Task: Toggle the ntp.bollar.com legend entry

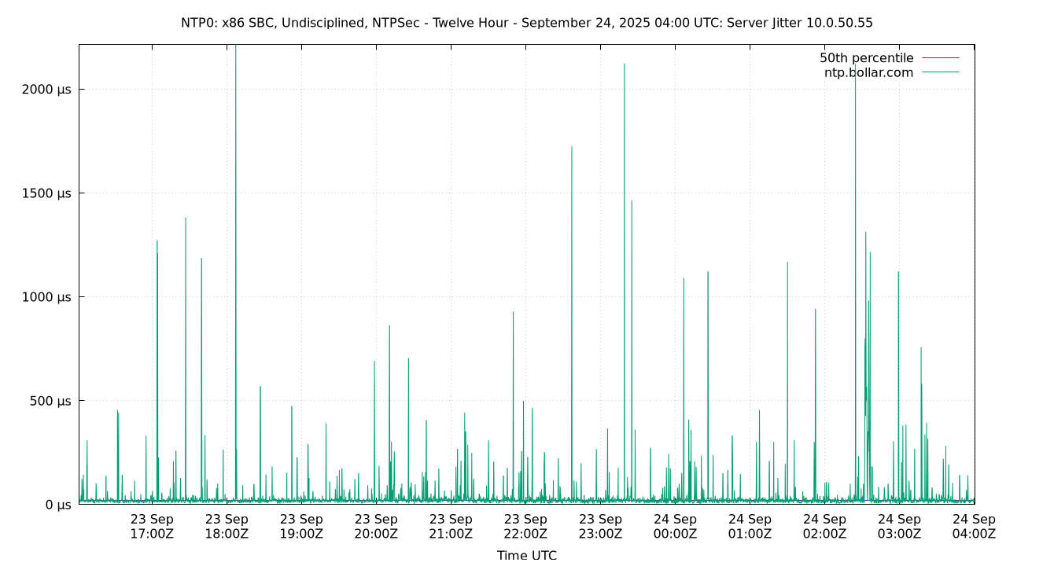Action: pos(868,72)
